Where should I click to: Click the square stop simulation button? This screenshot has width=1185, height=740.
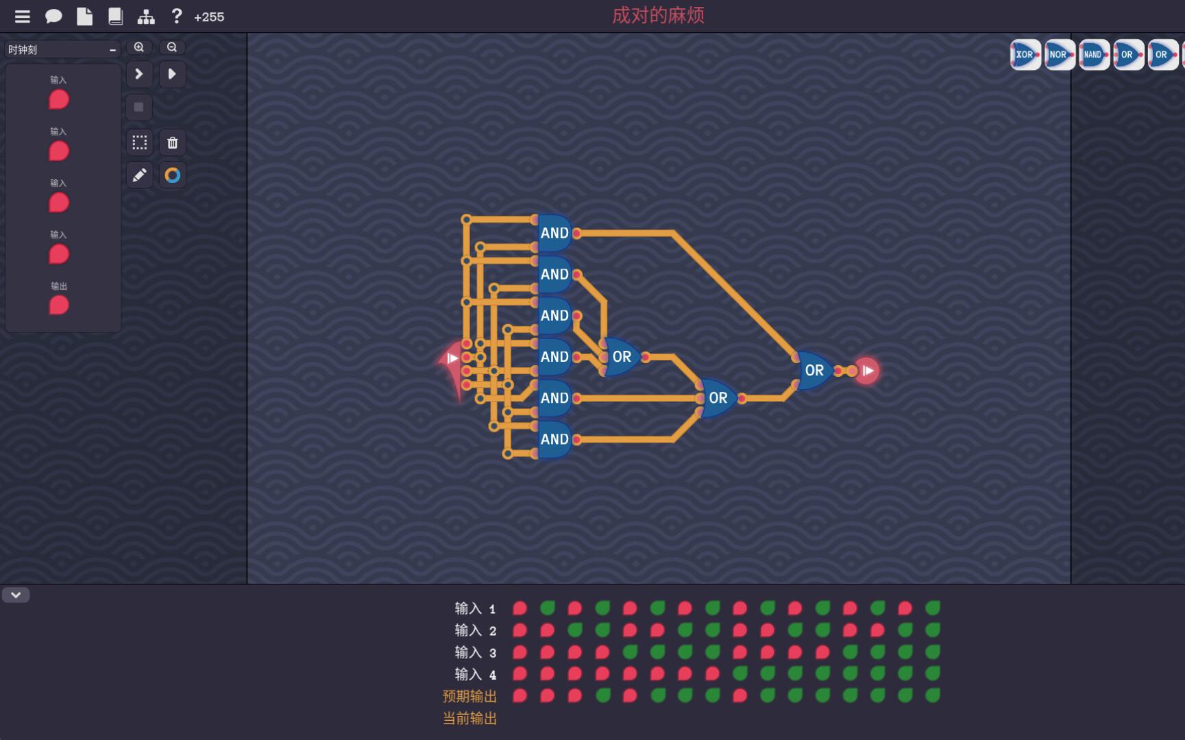[x=139, y=108]
